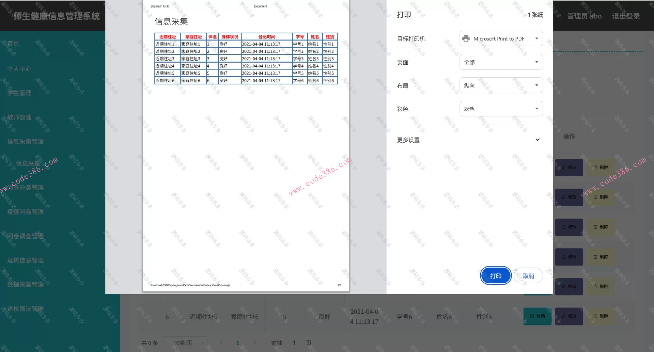Click the previous page arrow in pagination
This screenshot has height=352, width=654.
pyautogui.click(x=221, y=343)
